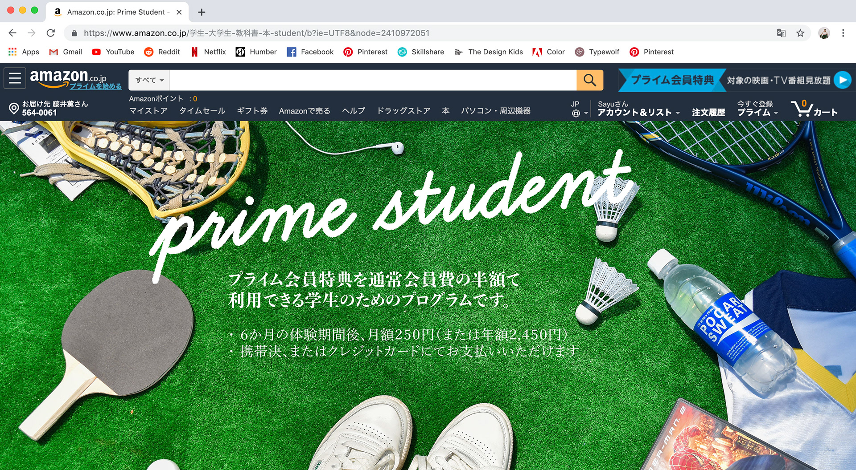The image size is (856, 470).
Task: Click the 本 nav item
Action: click(445, 111)
